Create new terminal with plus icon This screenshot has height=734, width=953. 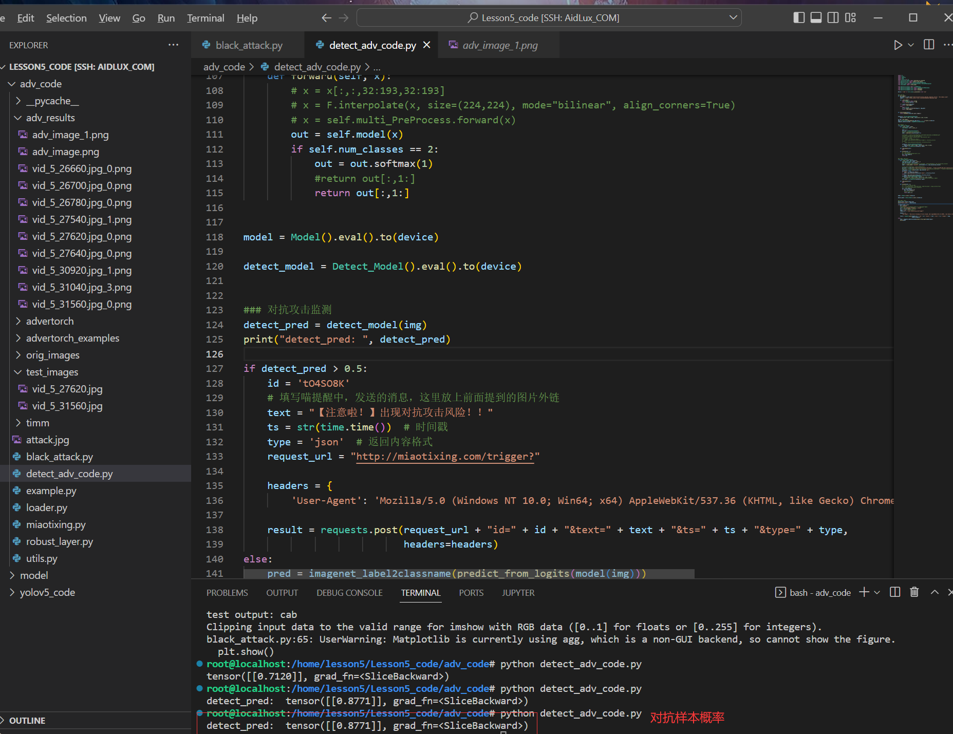(864, 592)
